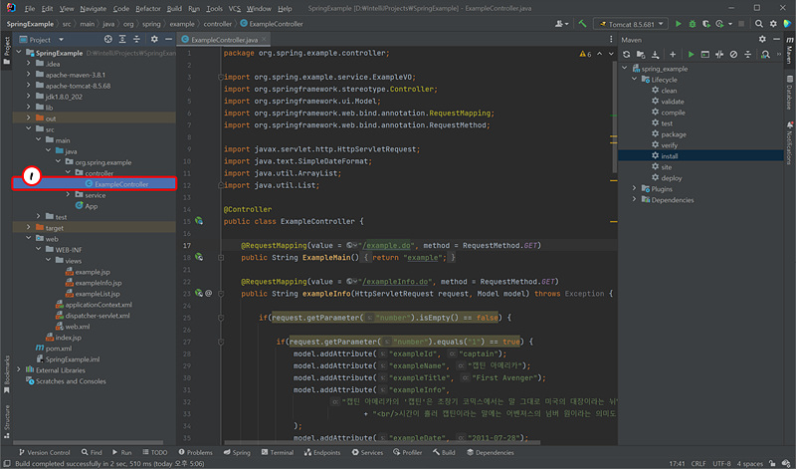
Task: Click Execute Maven Goal icon
Action: [705, 55]
